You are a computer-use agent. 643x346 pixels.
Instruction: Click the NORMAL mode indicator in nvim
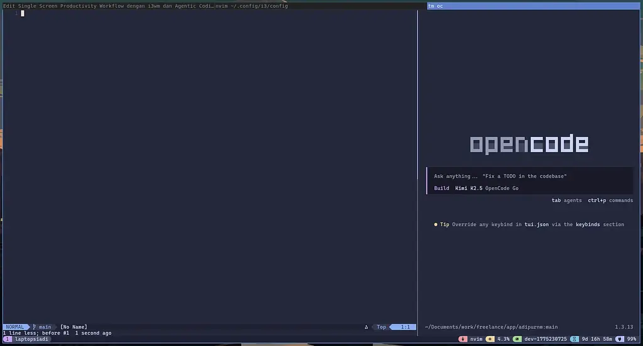15,327
